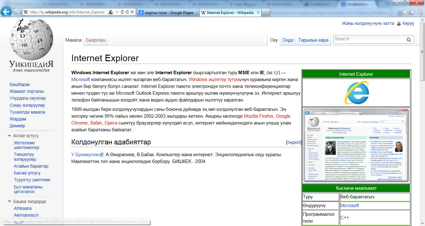Open the Opera red link
425x226 pixels.
111,123
